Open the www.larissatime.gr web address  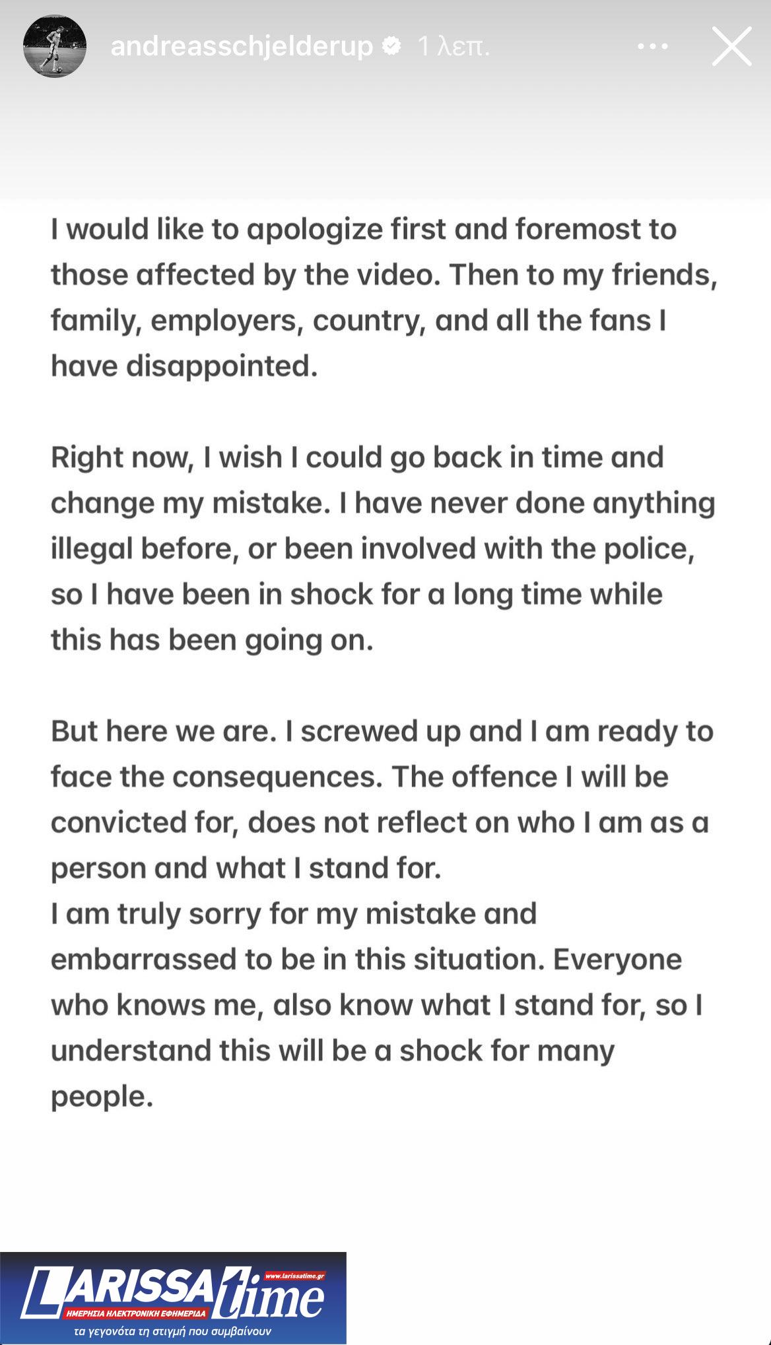coord(294,1276)
